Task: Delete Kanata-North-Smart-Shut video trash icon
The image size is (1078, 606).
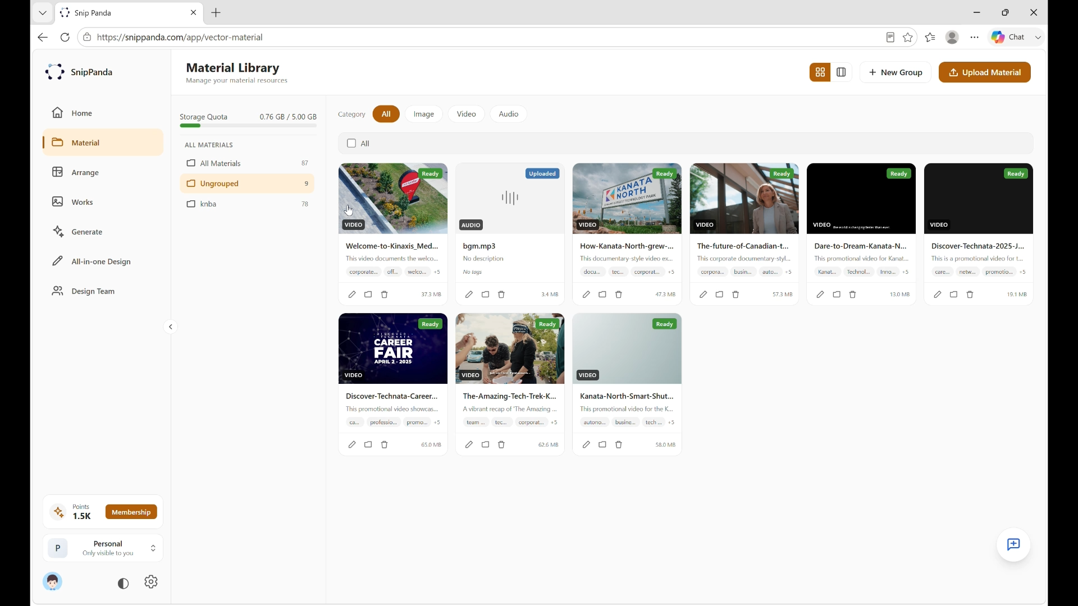Action: tap(619, 445)
